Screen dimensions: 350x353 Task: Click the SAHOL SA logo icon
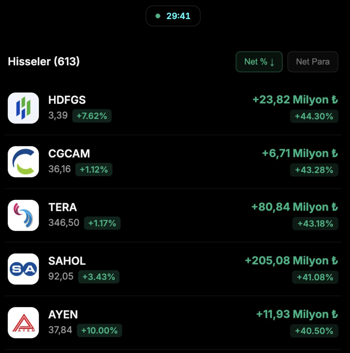pyautogui.click(x=23, y=269)
